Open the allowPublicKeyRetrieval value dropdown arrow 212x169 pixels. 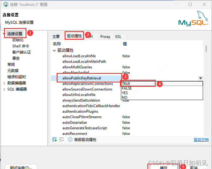(x=201, y=78)
